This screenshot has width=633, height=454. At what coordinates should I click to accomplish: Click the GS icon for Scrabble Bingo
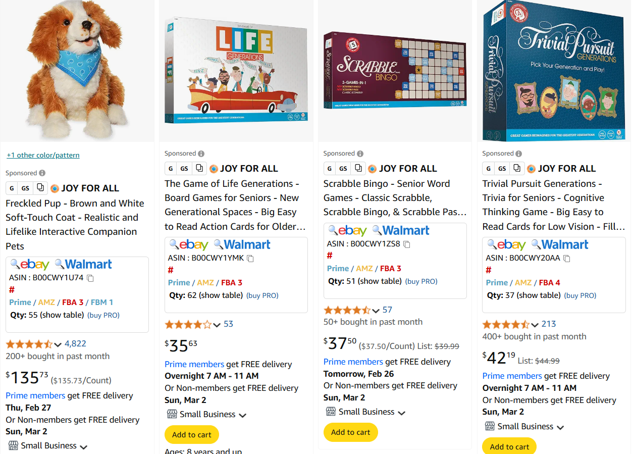coord(343,168)
